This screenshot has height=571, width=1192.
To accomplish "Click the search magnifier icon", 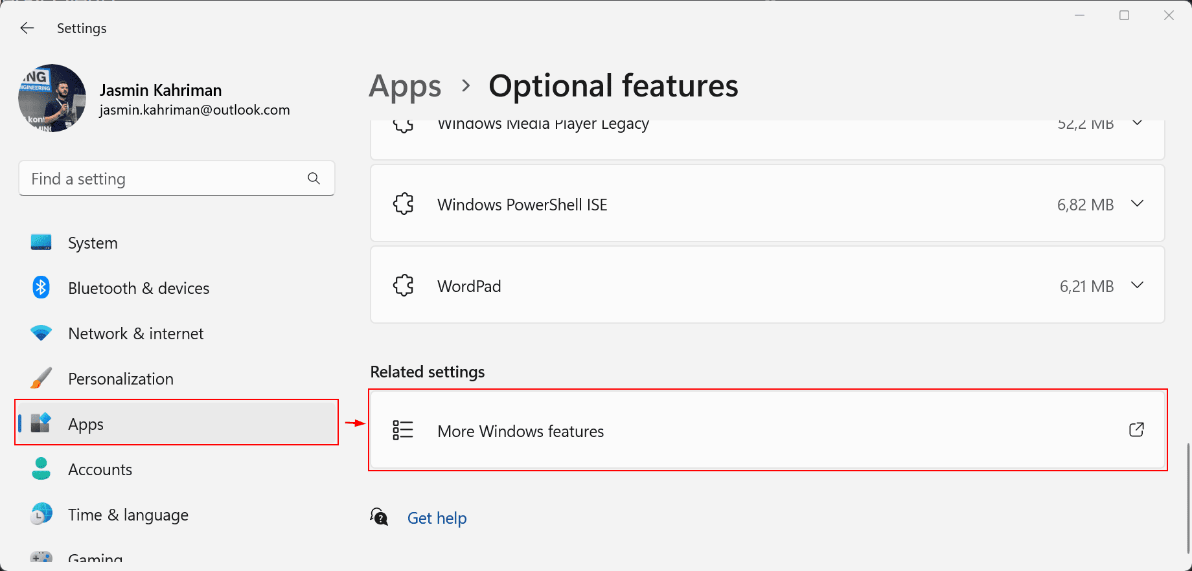I will pos(314,178).
